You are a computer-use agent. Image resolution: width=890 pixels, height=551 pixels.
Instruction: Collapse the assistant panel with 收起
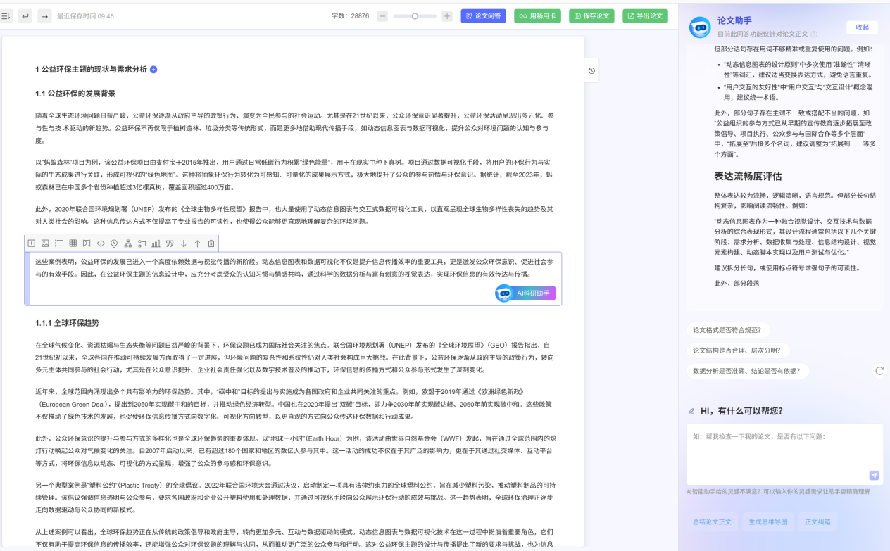tap(862, 27)
